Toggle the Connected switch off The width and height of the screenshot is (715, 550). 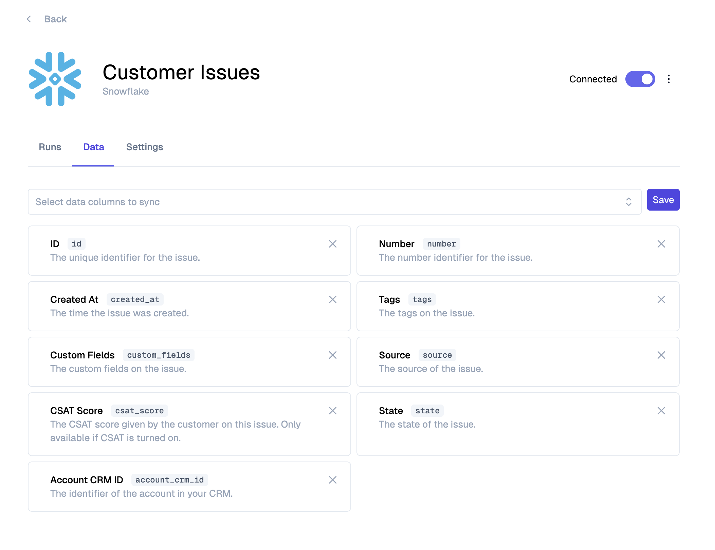[640, 79]
